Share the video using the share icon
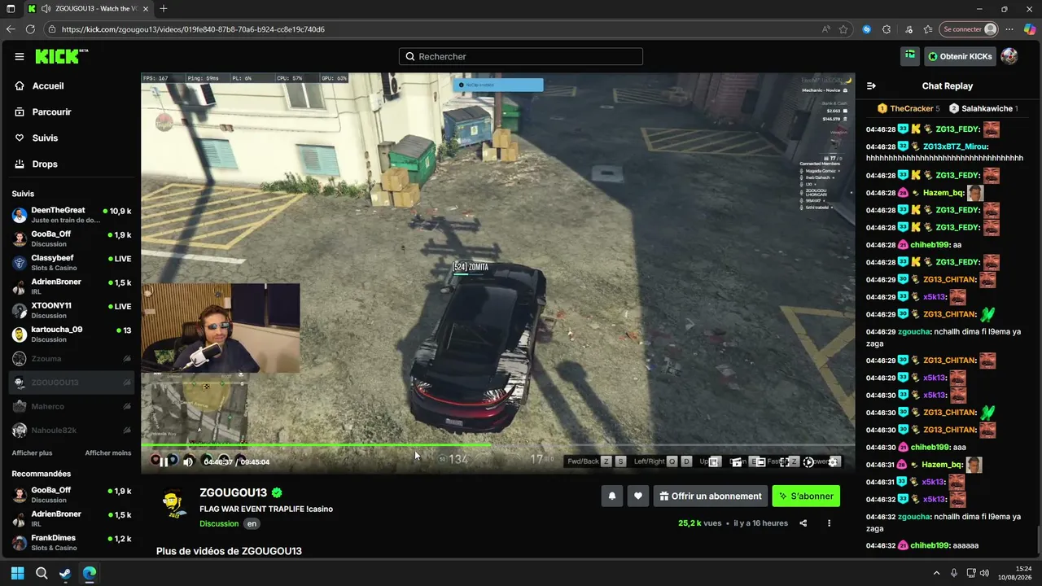 pyautogui.click(x=803, y=523)
